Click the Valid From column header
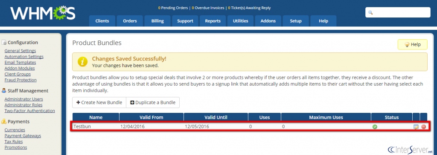The height and width of the screenshot is (155, 437). [151, 117]
